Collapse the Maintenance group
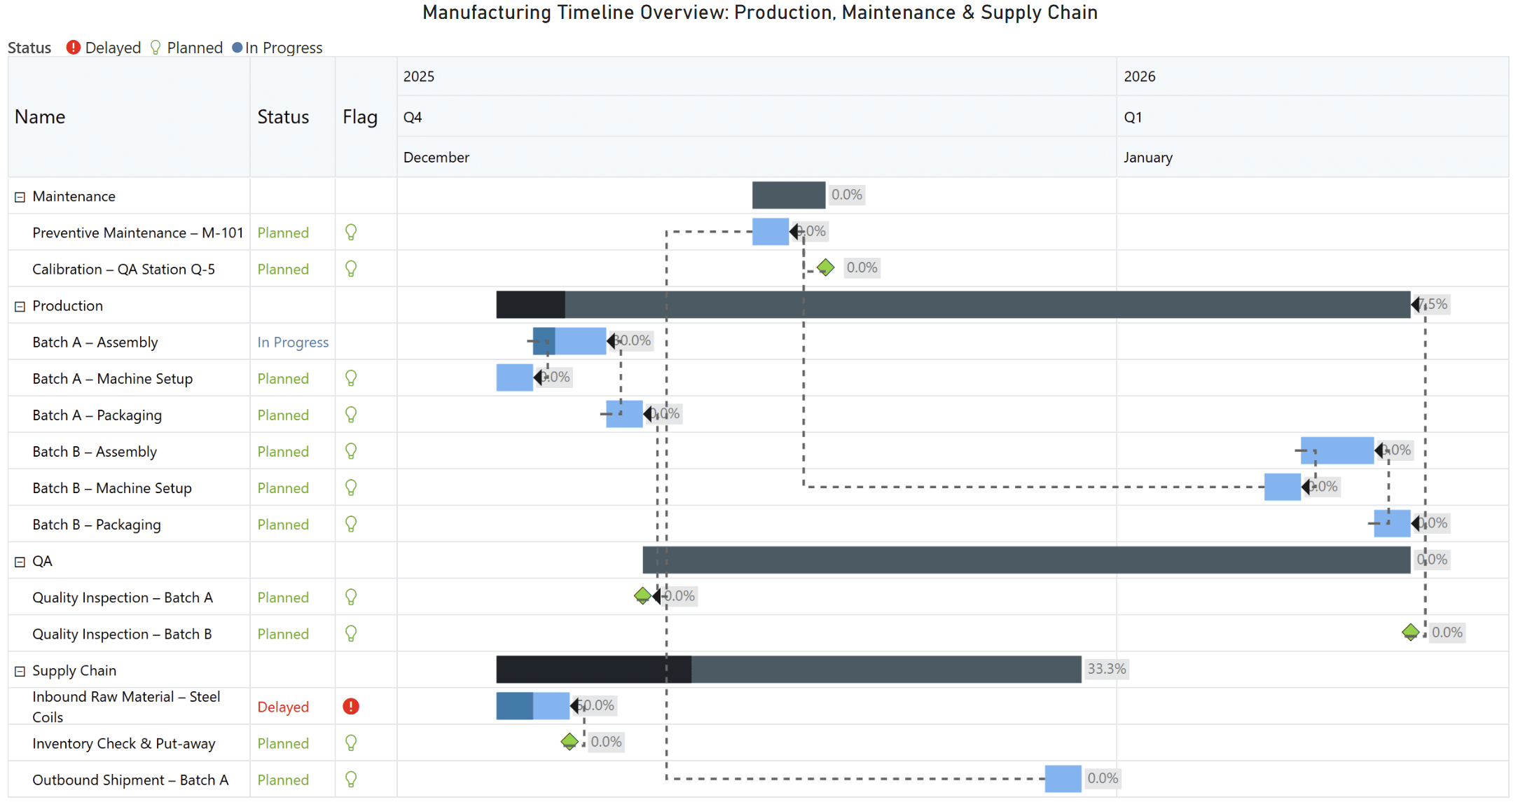Screen dimensions: 1518x802 point(20,197)
